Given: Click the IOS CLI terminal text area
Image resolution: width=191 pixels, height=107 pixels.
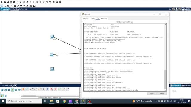Looking at the screenshot, I should [124, 57].
